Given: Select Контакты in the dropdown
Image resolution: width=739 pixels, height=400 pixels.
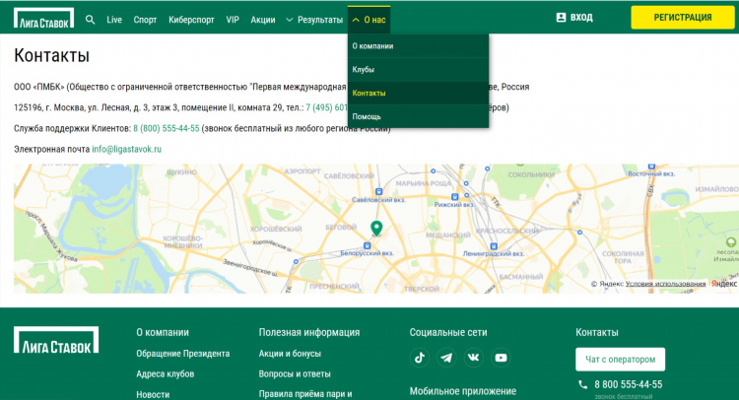Looking at the screenshot, I should pyautogui.click(x=418, y=94).
